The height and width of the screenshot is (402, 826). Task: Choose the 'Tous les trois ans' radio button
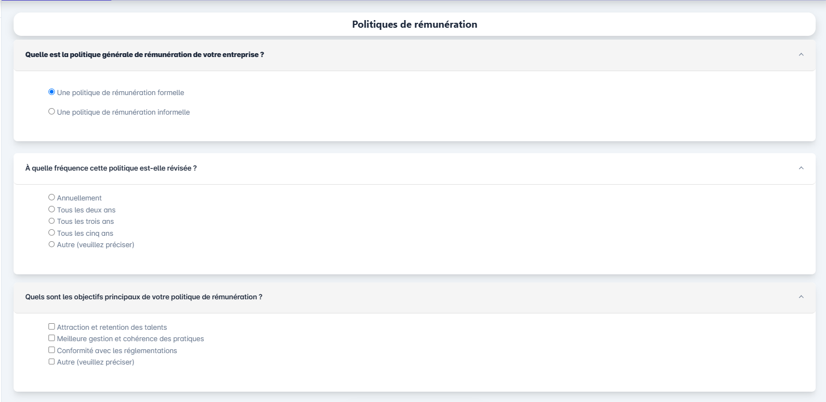[52, 221]
